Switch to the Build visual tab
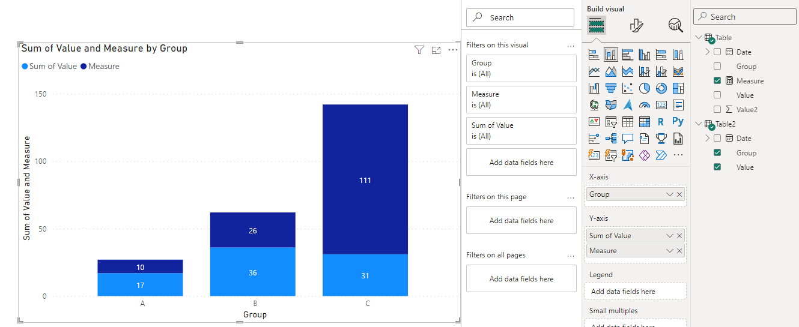The width and height of the screenshot is (799, 327). pyautogui.click(x=597, y=25)
